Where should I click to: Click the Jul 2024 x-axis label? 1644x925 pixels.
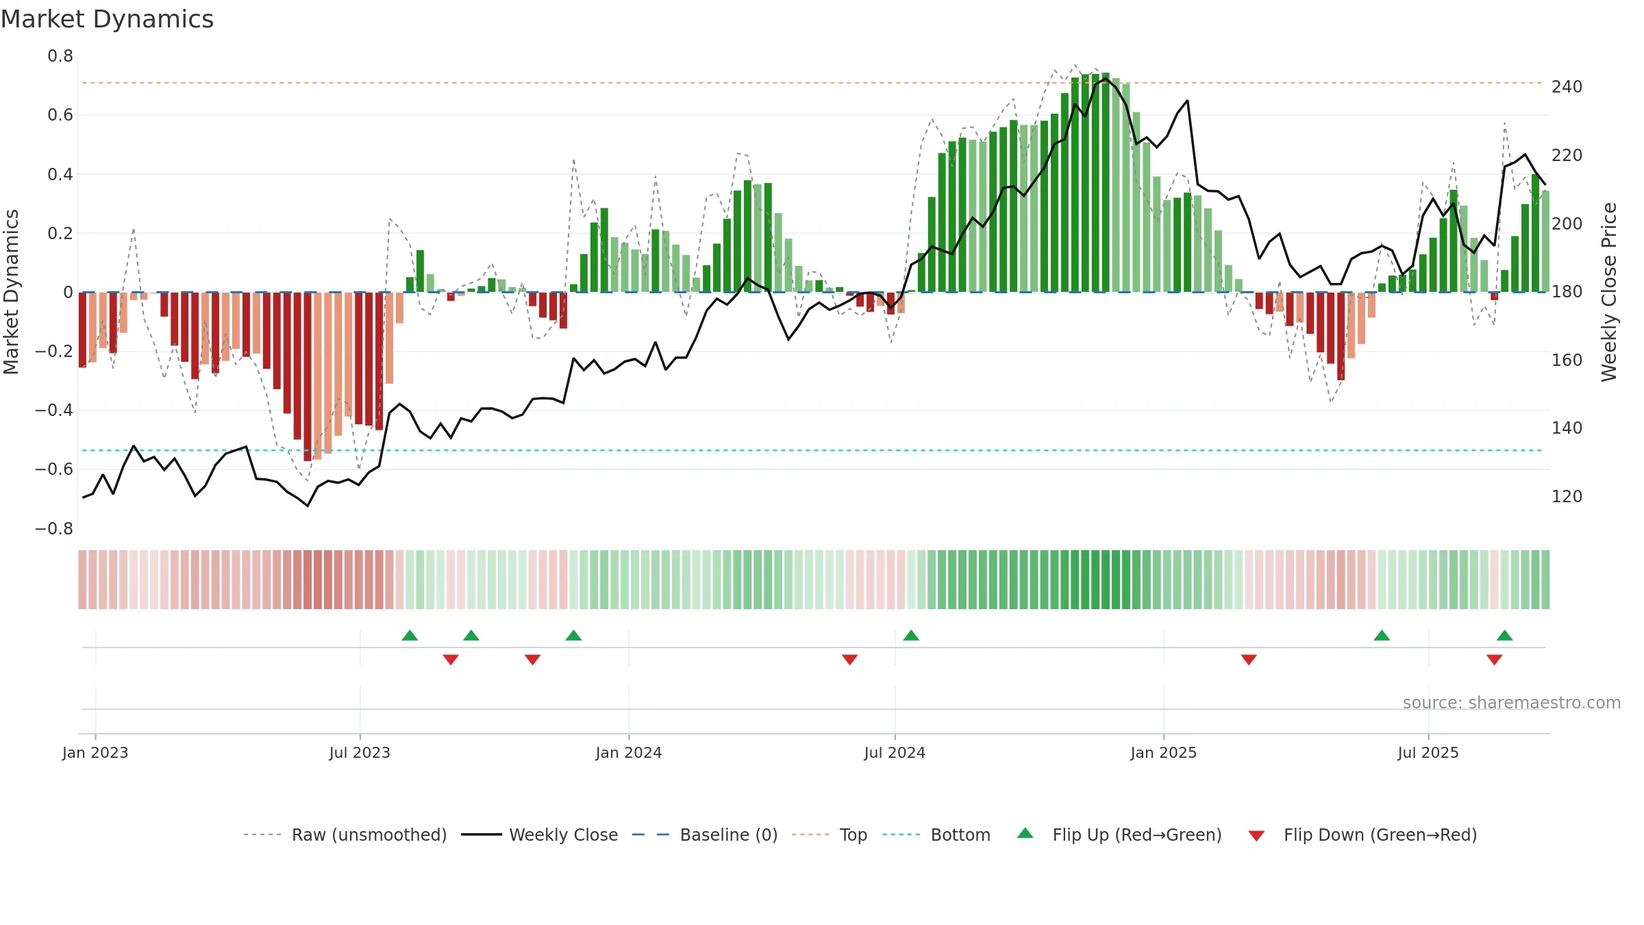click(x=895, y=752)
